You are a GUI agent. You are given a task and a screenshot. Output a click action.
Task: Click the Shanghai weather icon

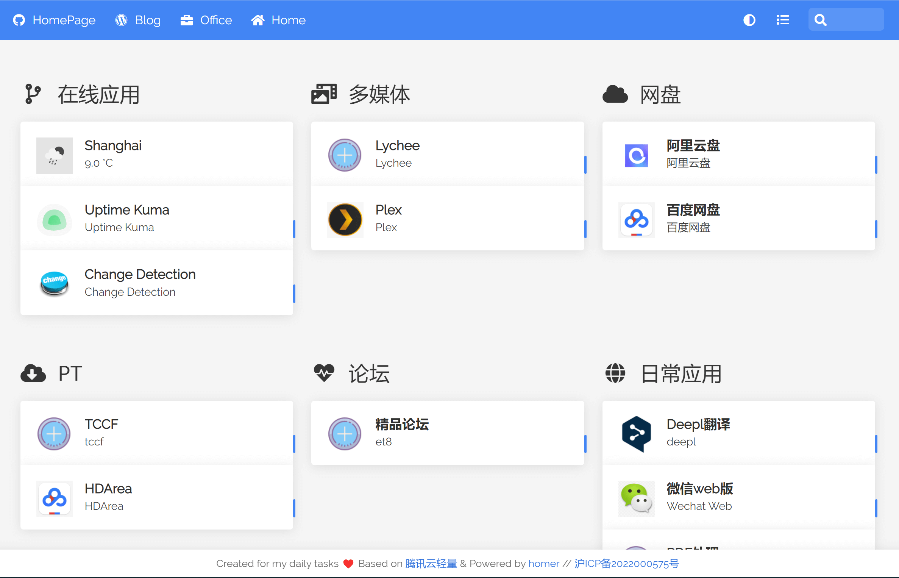pos(55,156)
